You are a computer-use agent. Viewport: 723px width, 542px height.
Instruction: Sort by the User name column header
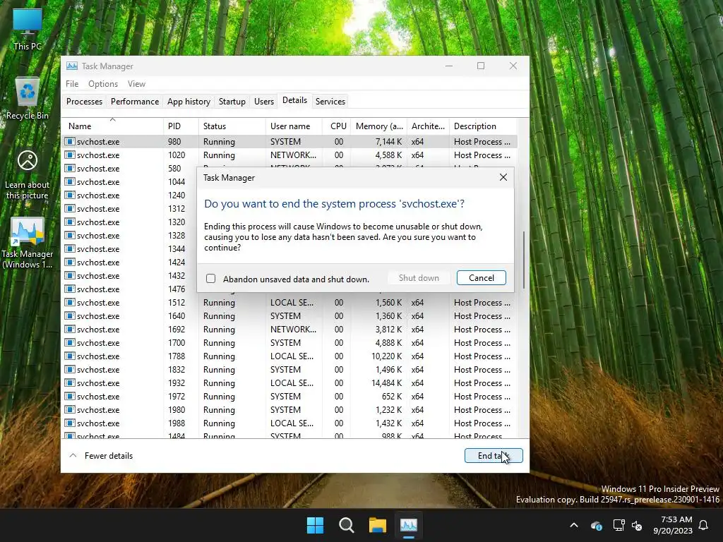pyautogui.click(x=294, y=126)
